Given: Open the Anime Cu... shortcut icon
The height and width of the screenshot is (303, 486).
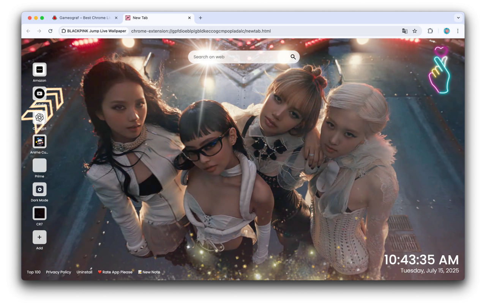Looking at the screenshot, I should point(39,142).
